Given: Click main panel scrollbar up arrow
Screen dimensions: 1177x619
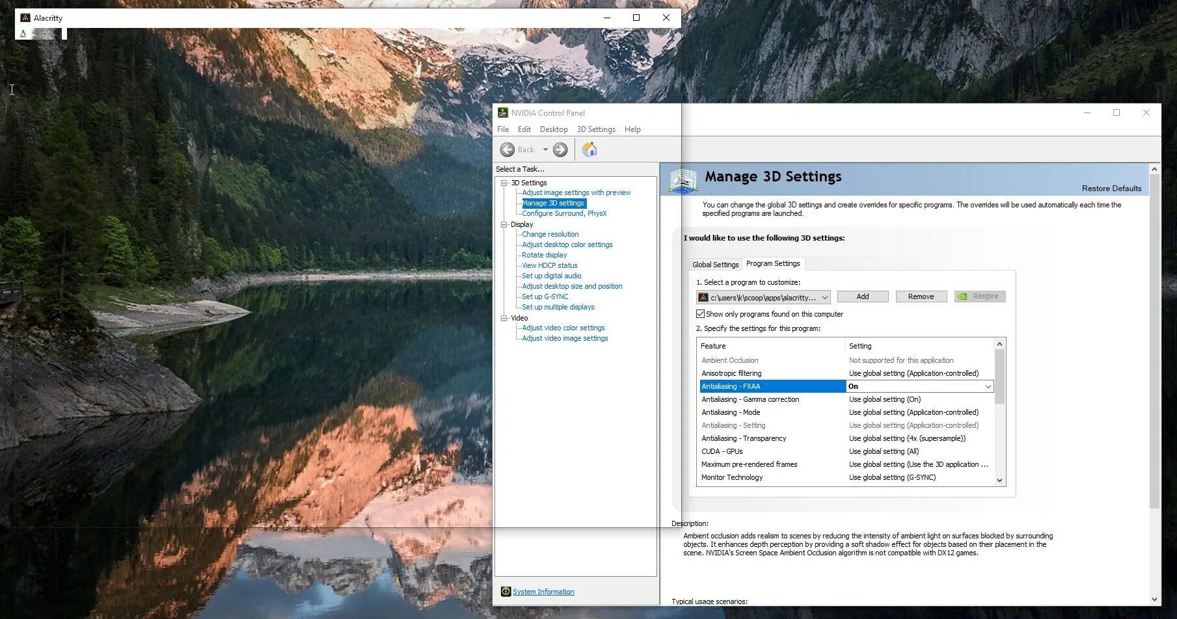Looking at the screenshot, I should [1155, 169].
